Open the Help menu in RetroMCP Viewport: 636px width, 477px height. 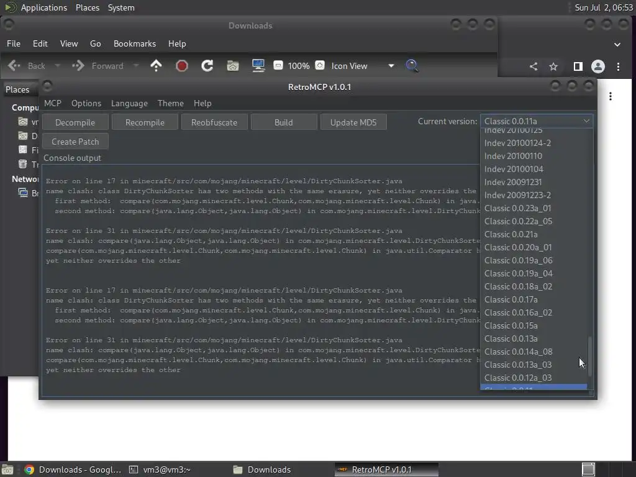(x=202, y=103)
